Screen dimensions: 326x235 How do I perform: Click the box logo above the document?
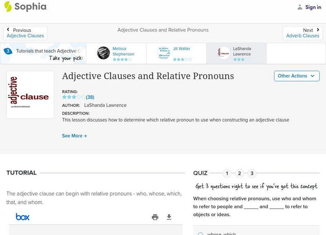click(22, 217)
